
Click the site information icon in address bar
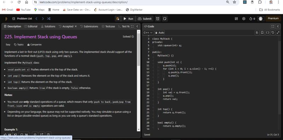click(36, 2)
